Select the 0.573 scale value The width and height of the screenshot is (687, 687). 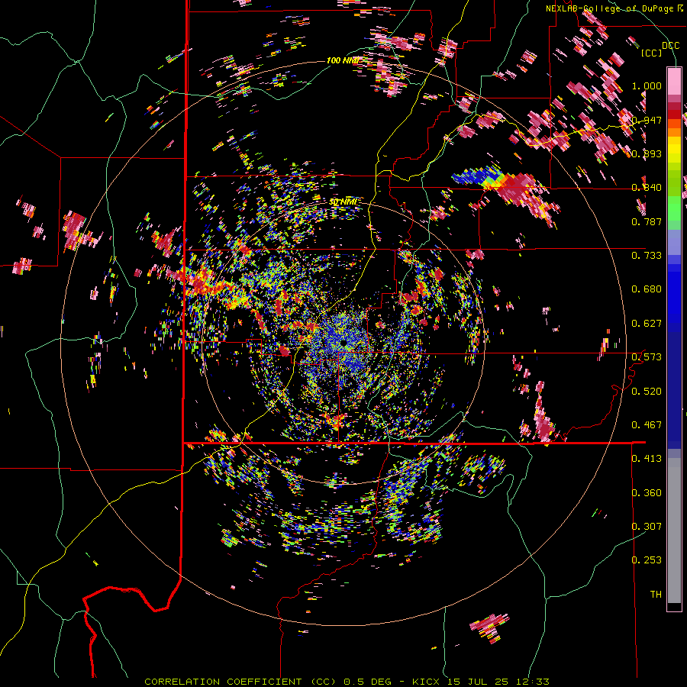click(647, 357)
